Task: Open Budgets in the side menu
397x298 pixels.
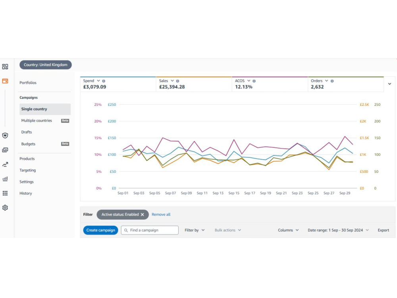Action: [x=28, y=144]
